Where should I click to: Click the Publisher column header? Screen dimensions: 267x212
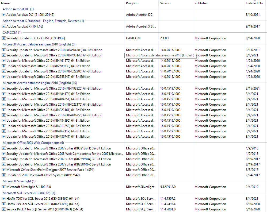(x=201, y=3)
